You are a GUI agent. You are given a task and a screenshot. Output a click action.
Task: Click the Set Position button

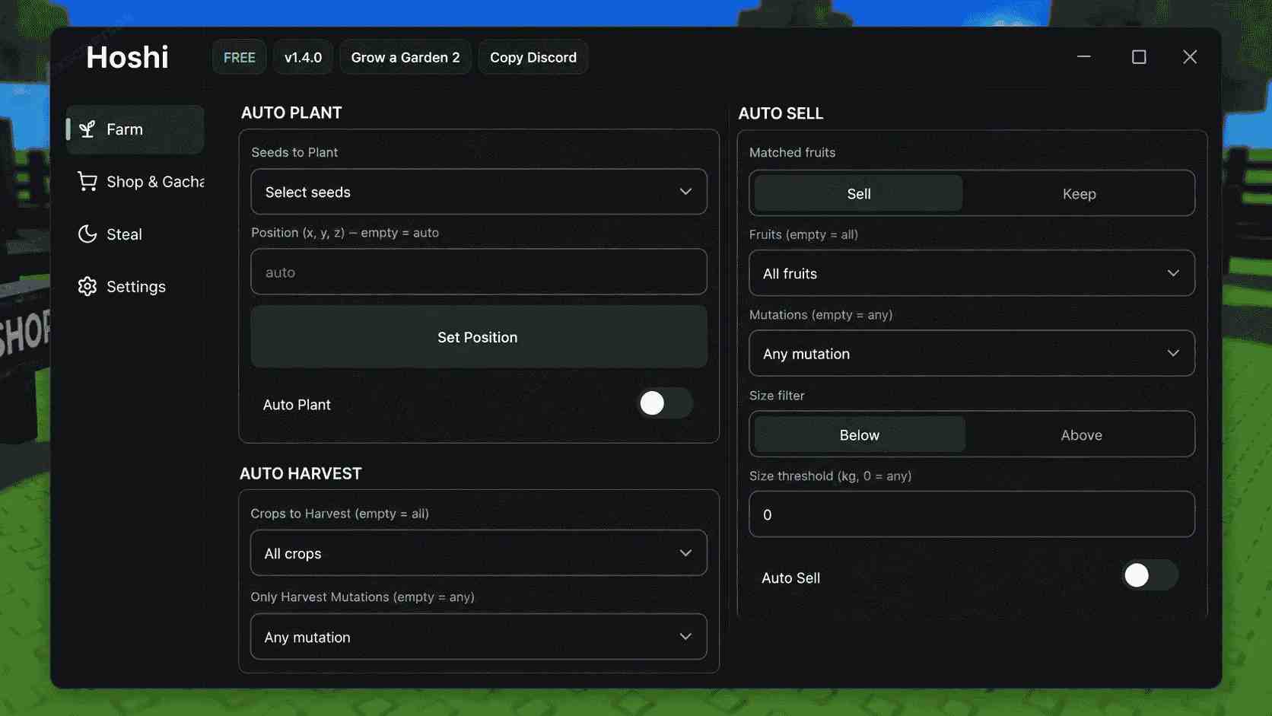point(479,337)
